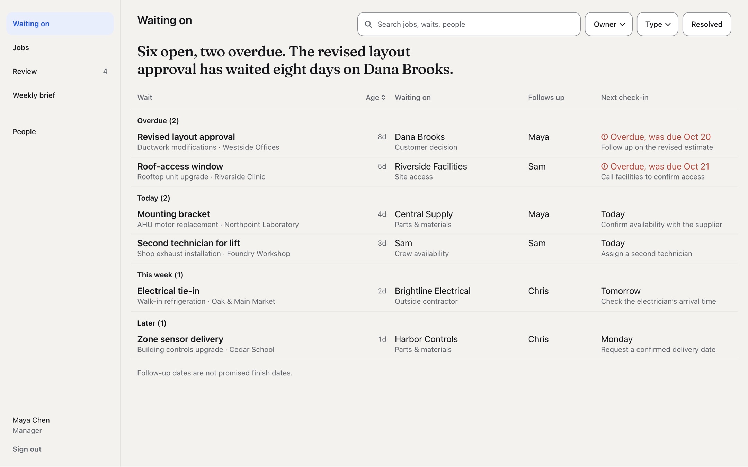Click the This week (1) group header
This screenshot has height=467, width=748.
coord(160,275)
